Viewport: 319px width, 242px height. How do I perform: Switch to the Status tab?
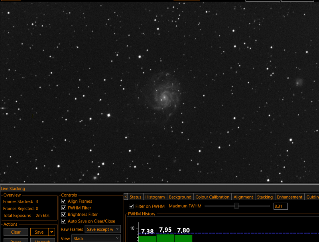[135, 197]
